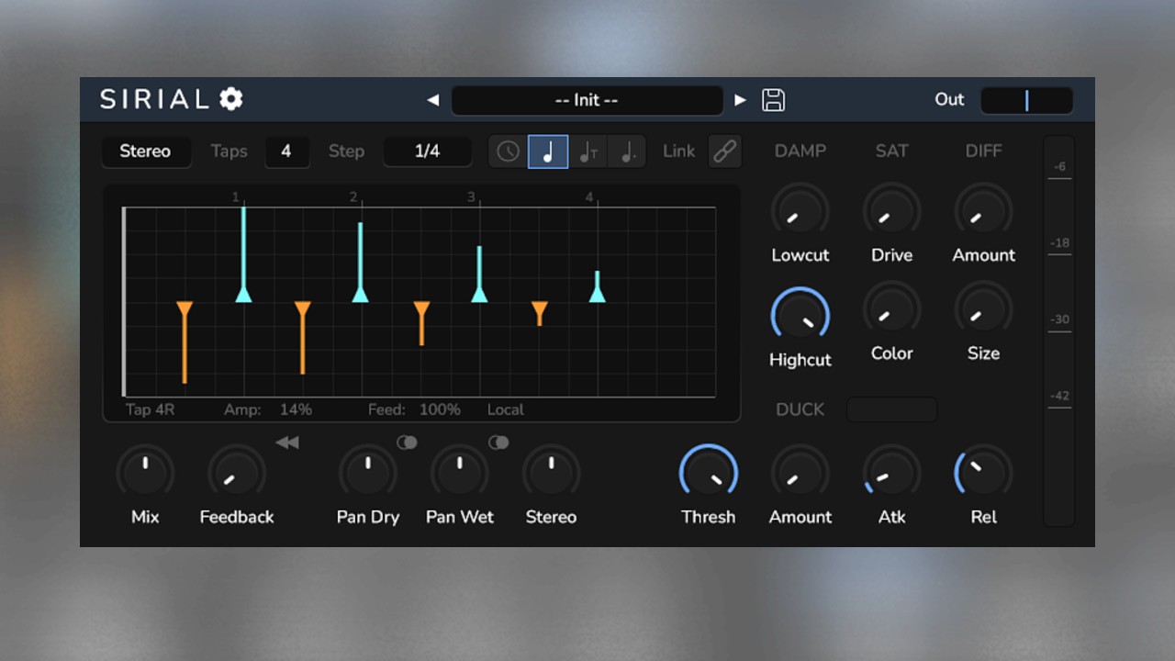Click the Mix knob
Screen dimensions: 1175x661
(145, 473)
